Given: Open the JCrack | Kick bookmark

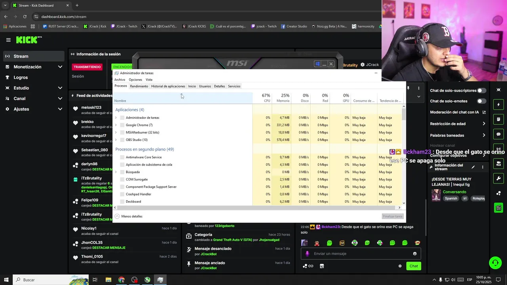Looking at the screenshot, I should [x=95, y=27].
